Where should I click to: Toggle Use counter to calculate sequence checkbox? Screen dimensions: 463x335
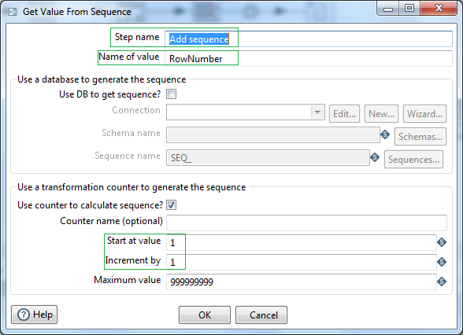coord(172,205)
